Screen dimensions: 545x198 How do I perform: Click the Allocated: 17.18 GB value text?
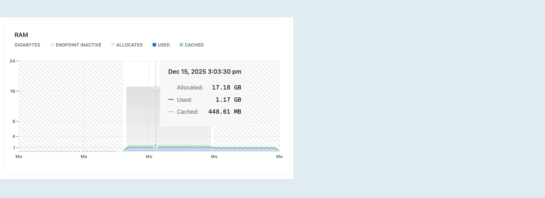click(x=209, y=87)
